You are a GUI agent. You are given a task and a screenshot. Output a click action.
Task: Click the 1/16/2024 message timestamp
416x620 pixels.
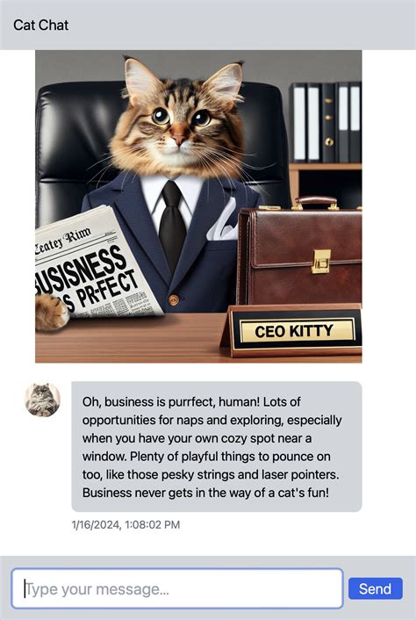[x=126, y=524]
